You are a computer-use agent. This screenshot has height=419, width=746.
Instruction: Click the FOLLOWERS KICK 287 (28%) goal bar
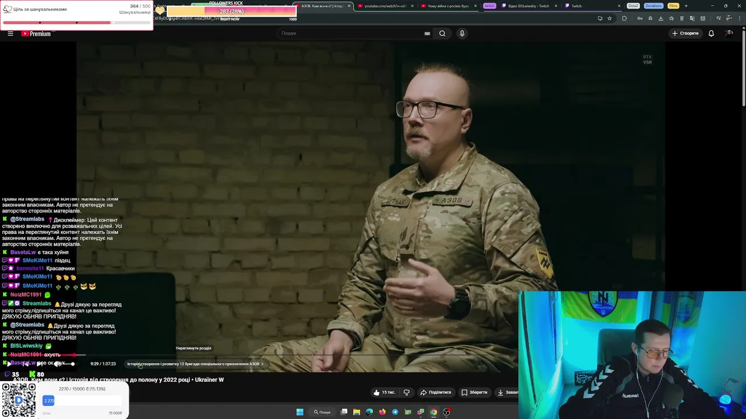click(231, 11)
